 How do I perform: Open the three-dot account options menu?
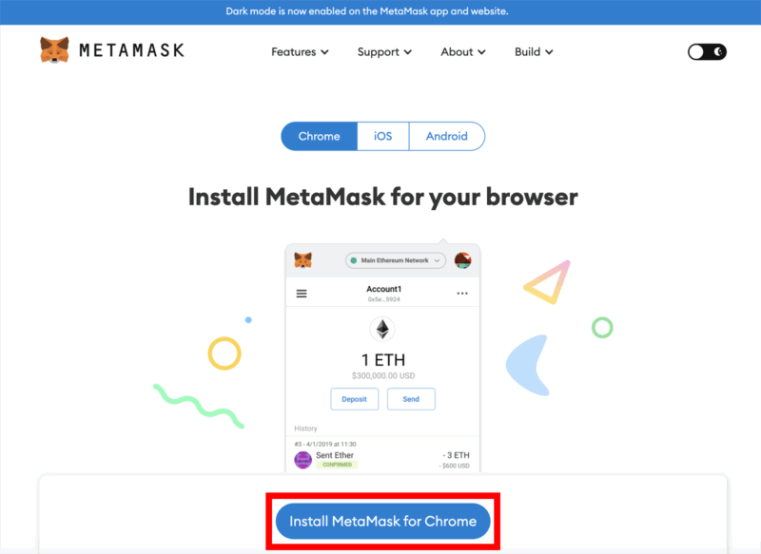click(x=462, y=294)
